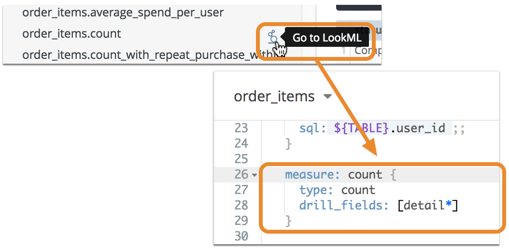
Task: Click the 'drill_fields:' keyword
Action: (x=344, y=206)
